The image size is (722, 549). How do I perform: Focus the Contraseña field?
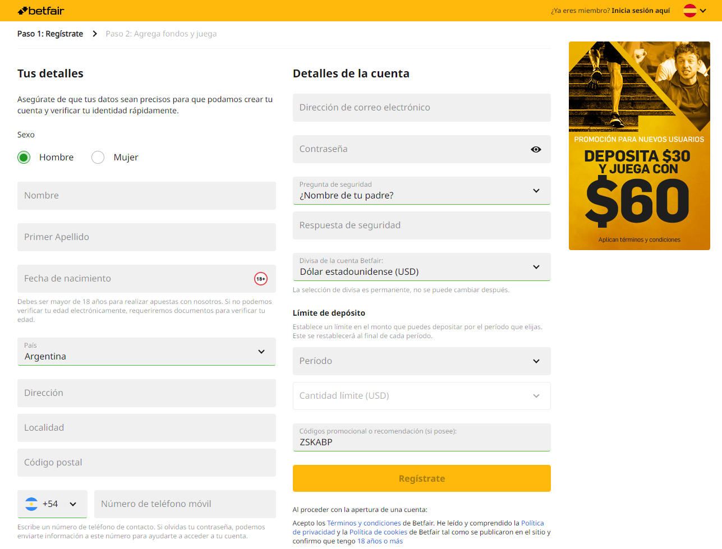point(422,149)
